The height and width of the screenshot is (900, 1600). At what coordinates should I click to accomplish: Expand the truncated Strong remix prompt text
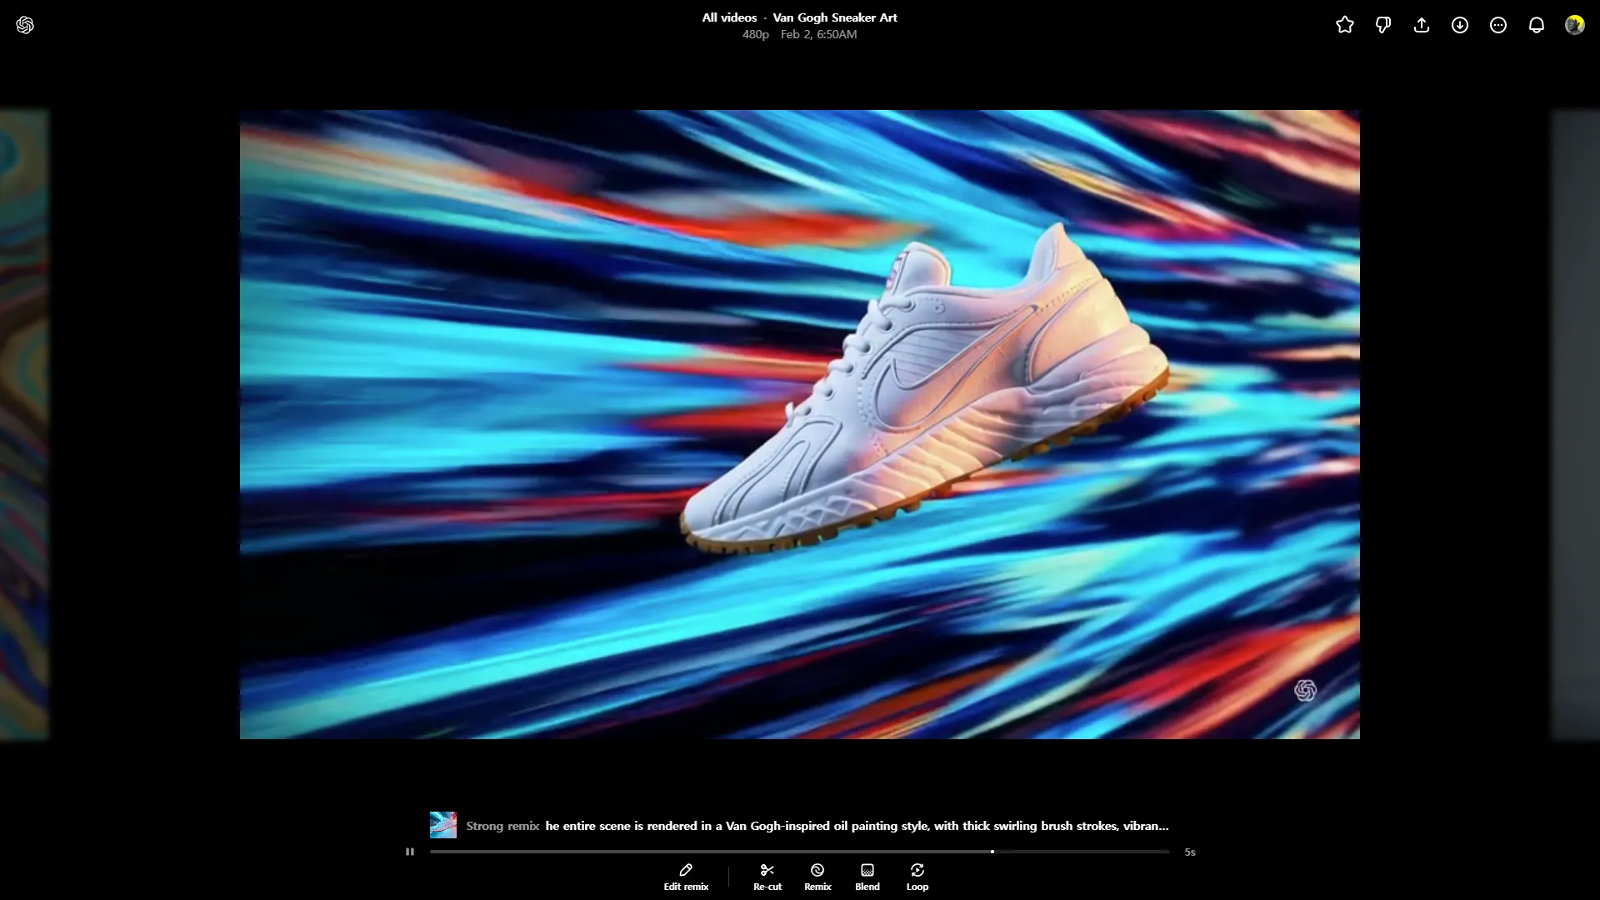pyautogui.click(x=857, y=826)
